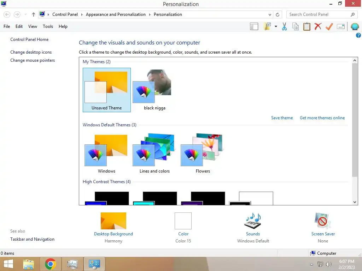
Task: Click the themes list vertical scrollbar thumb
Action: pos(355,120)
